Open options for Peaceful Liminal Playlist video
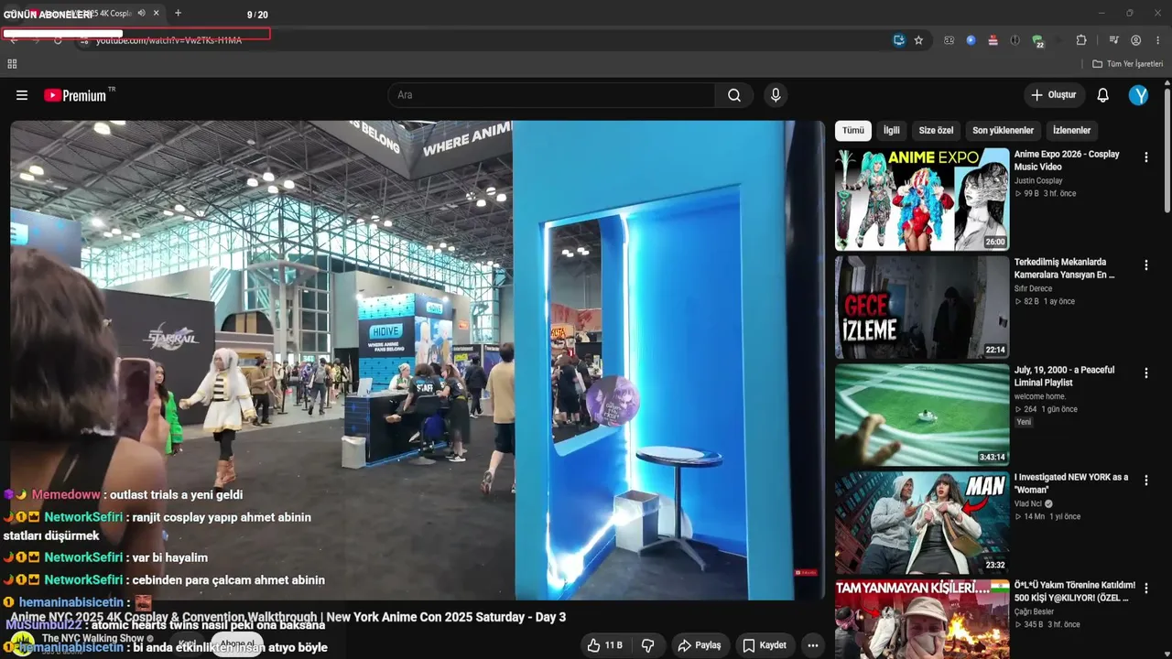Screen dimensions: 1172x659 pos(1145,373)
